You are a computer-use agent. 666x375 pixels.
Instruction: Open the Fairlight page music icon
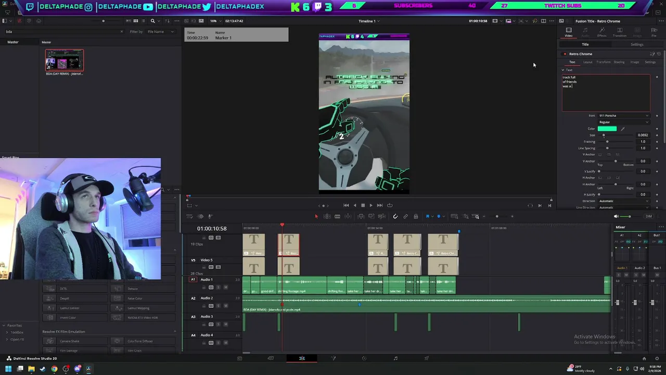click(x=395, y=358)
